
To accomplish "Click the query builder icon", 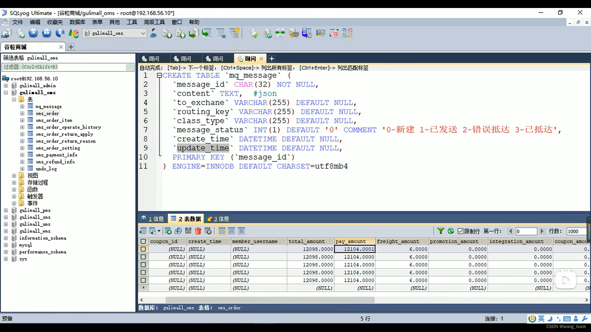I will pos(334,33).
